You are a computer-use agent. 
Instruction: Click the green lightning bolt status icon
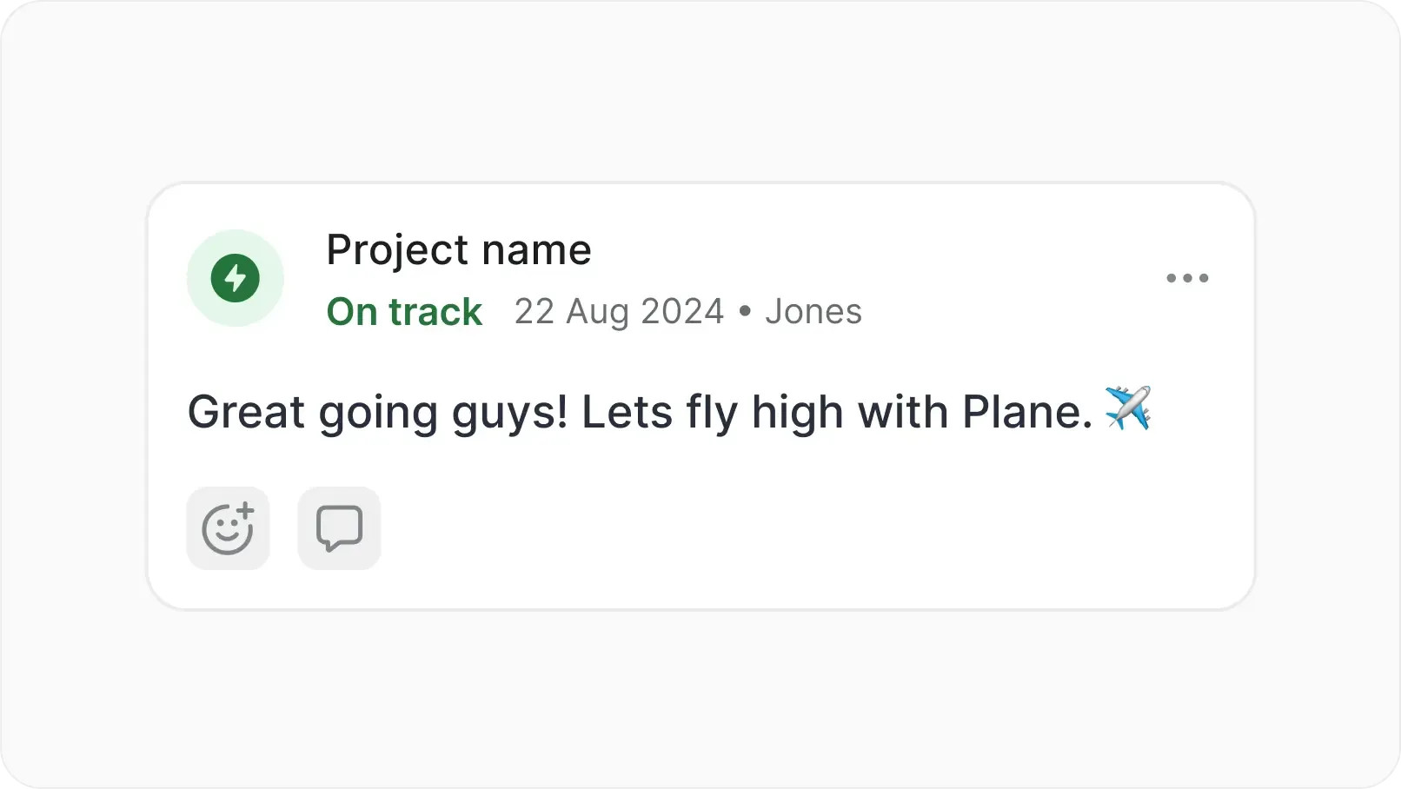click(x=236, y=278)
